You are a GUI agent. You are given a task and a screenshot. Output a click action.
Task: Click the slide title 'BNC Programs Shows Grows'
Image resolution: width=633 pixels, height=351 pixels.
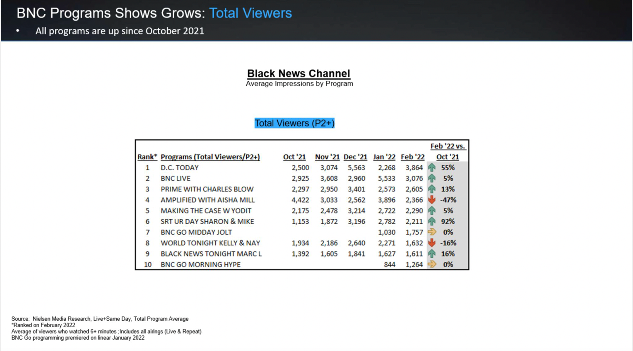pos(111,13)
